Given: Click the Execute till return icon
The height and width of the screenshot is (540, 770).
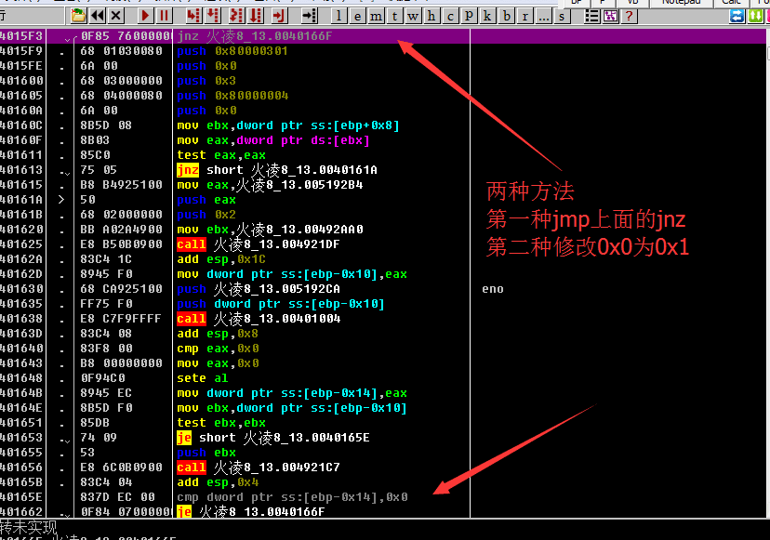Looking at the screenshot, I should (277, 16).
